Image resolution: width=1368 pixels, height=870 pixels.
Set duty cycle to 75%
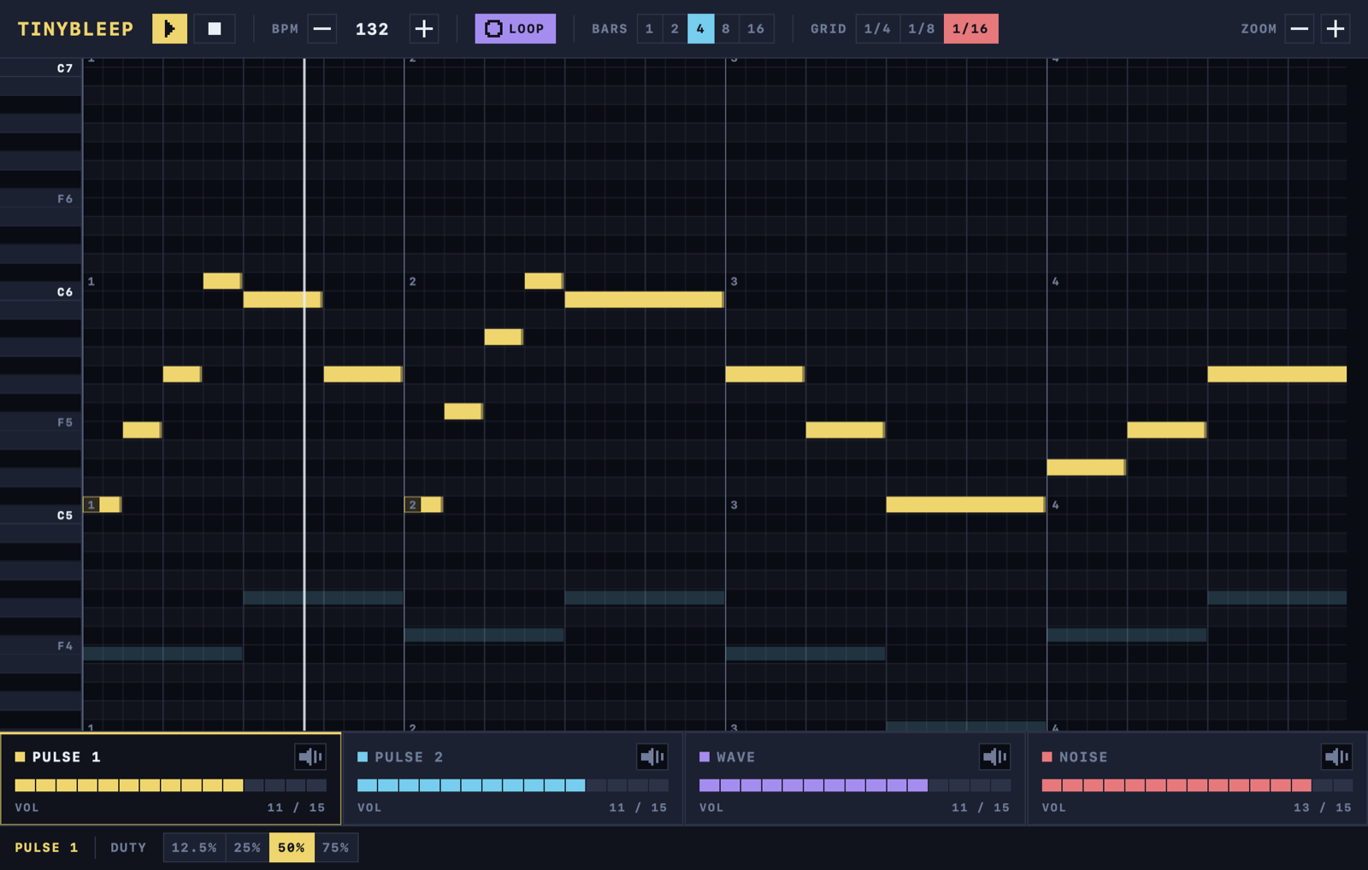click(x=336, y=848)
